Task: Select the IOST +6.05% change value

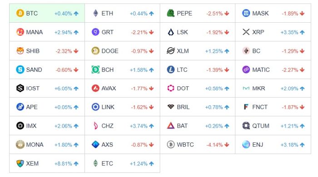Action: point(63,88)
